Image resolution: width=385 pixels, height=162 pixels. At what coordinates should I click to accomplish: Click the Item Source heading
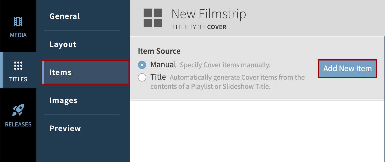pyautogui.click(x=159, y=51)
